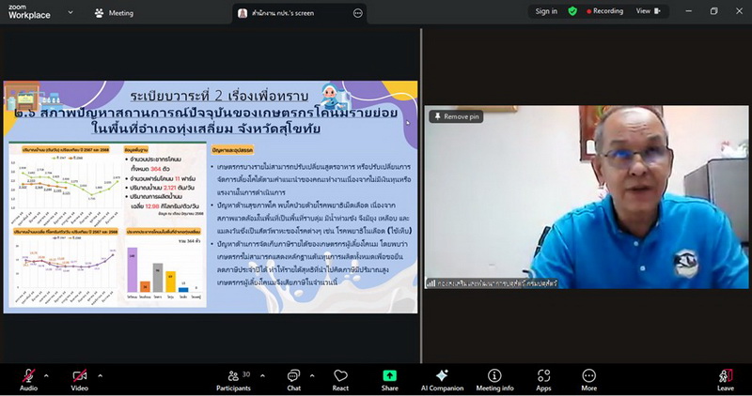Viewport: 752px width, 396px height.
Task: Open the shared screen tab's ellipsis options
Action: [357, 13]
